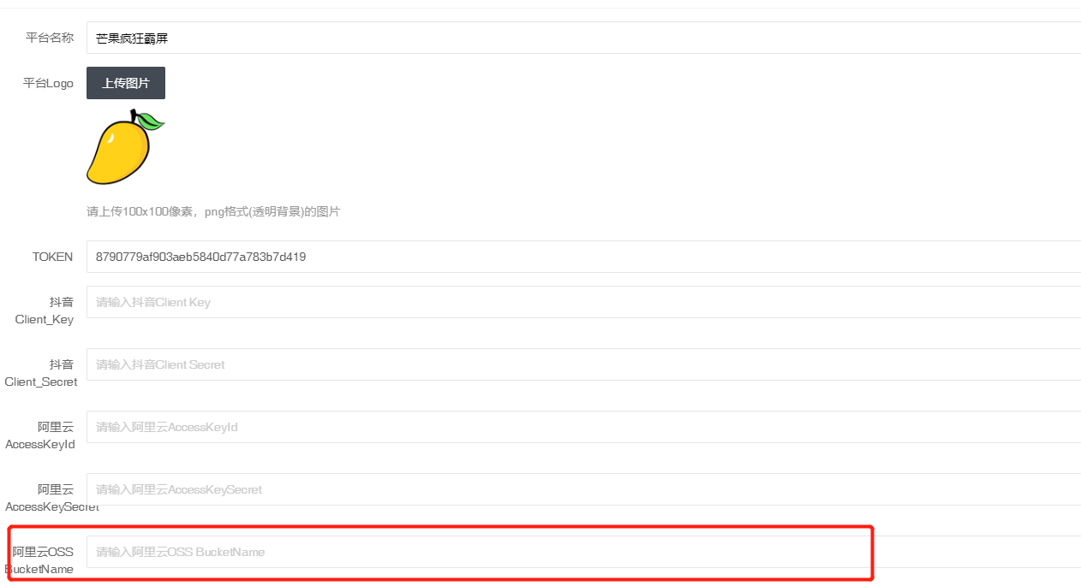Screen dimensions: 1081x586
Task: Click the 抖音 Client Key input field
Action: tap(583, 302)
